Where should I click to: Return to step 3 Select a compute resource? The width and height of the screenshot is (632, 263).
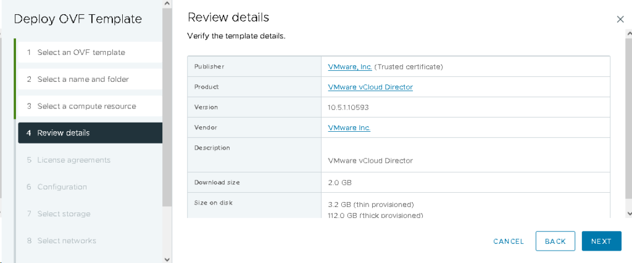86,106
